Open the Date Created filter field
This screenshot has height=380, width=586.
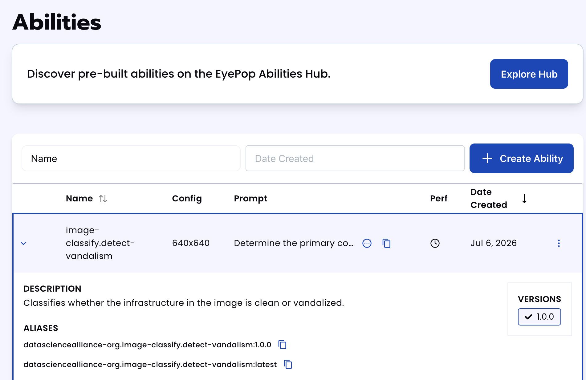355,158
